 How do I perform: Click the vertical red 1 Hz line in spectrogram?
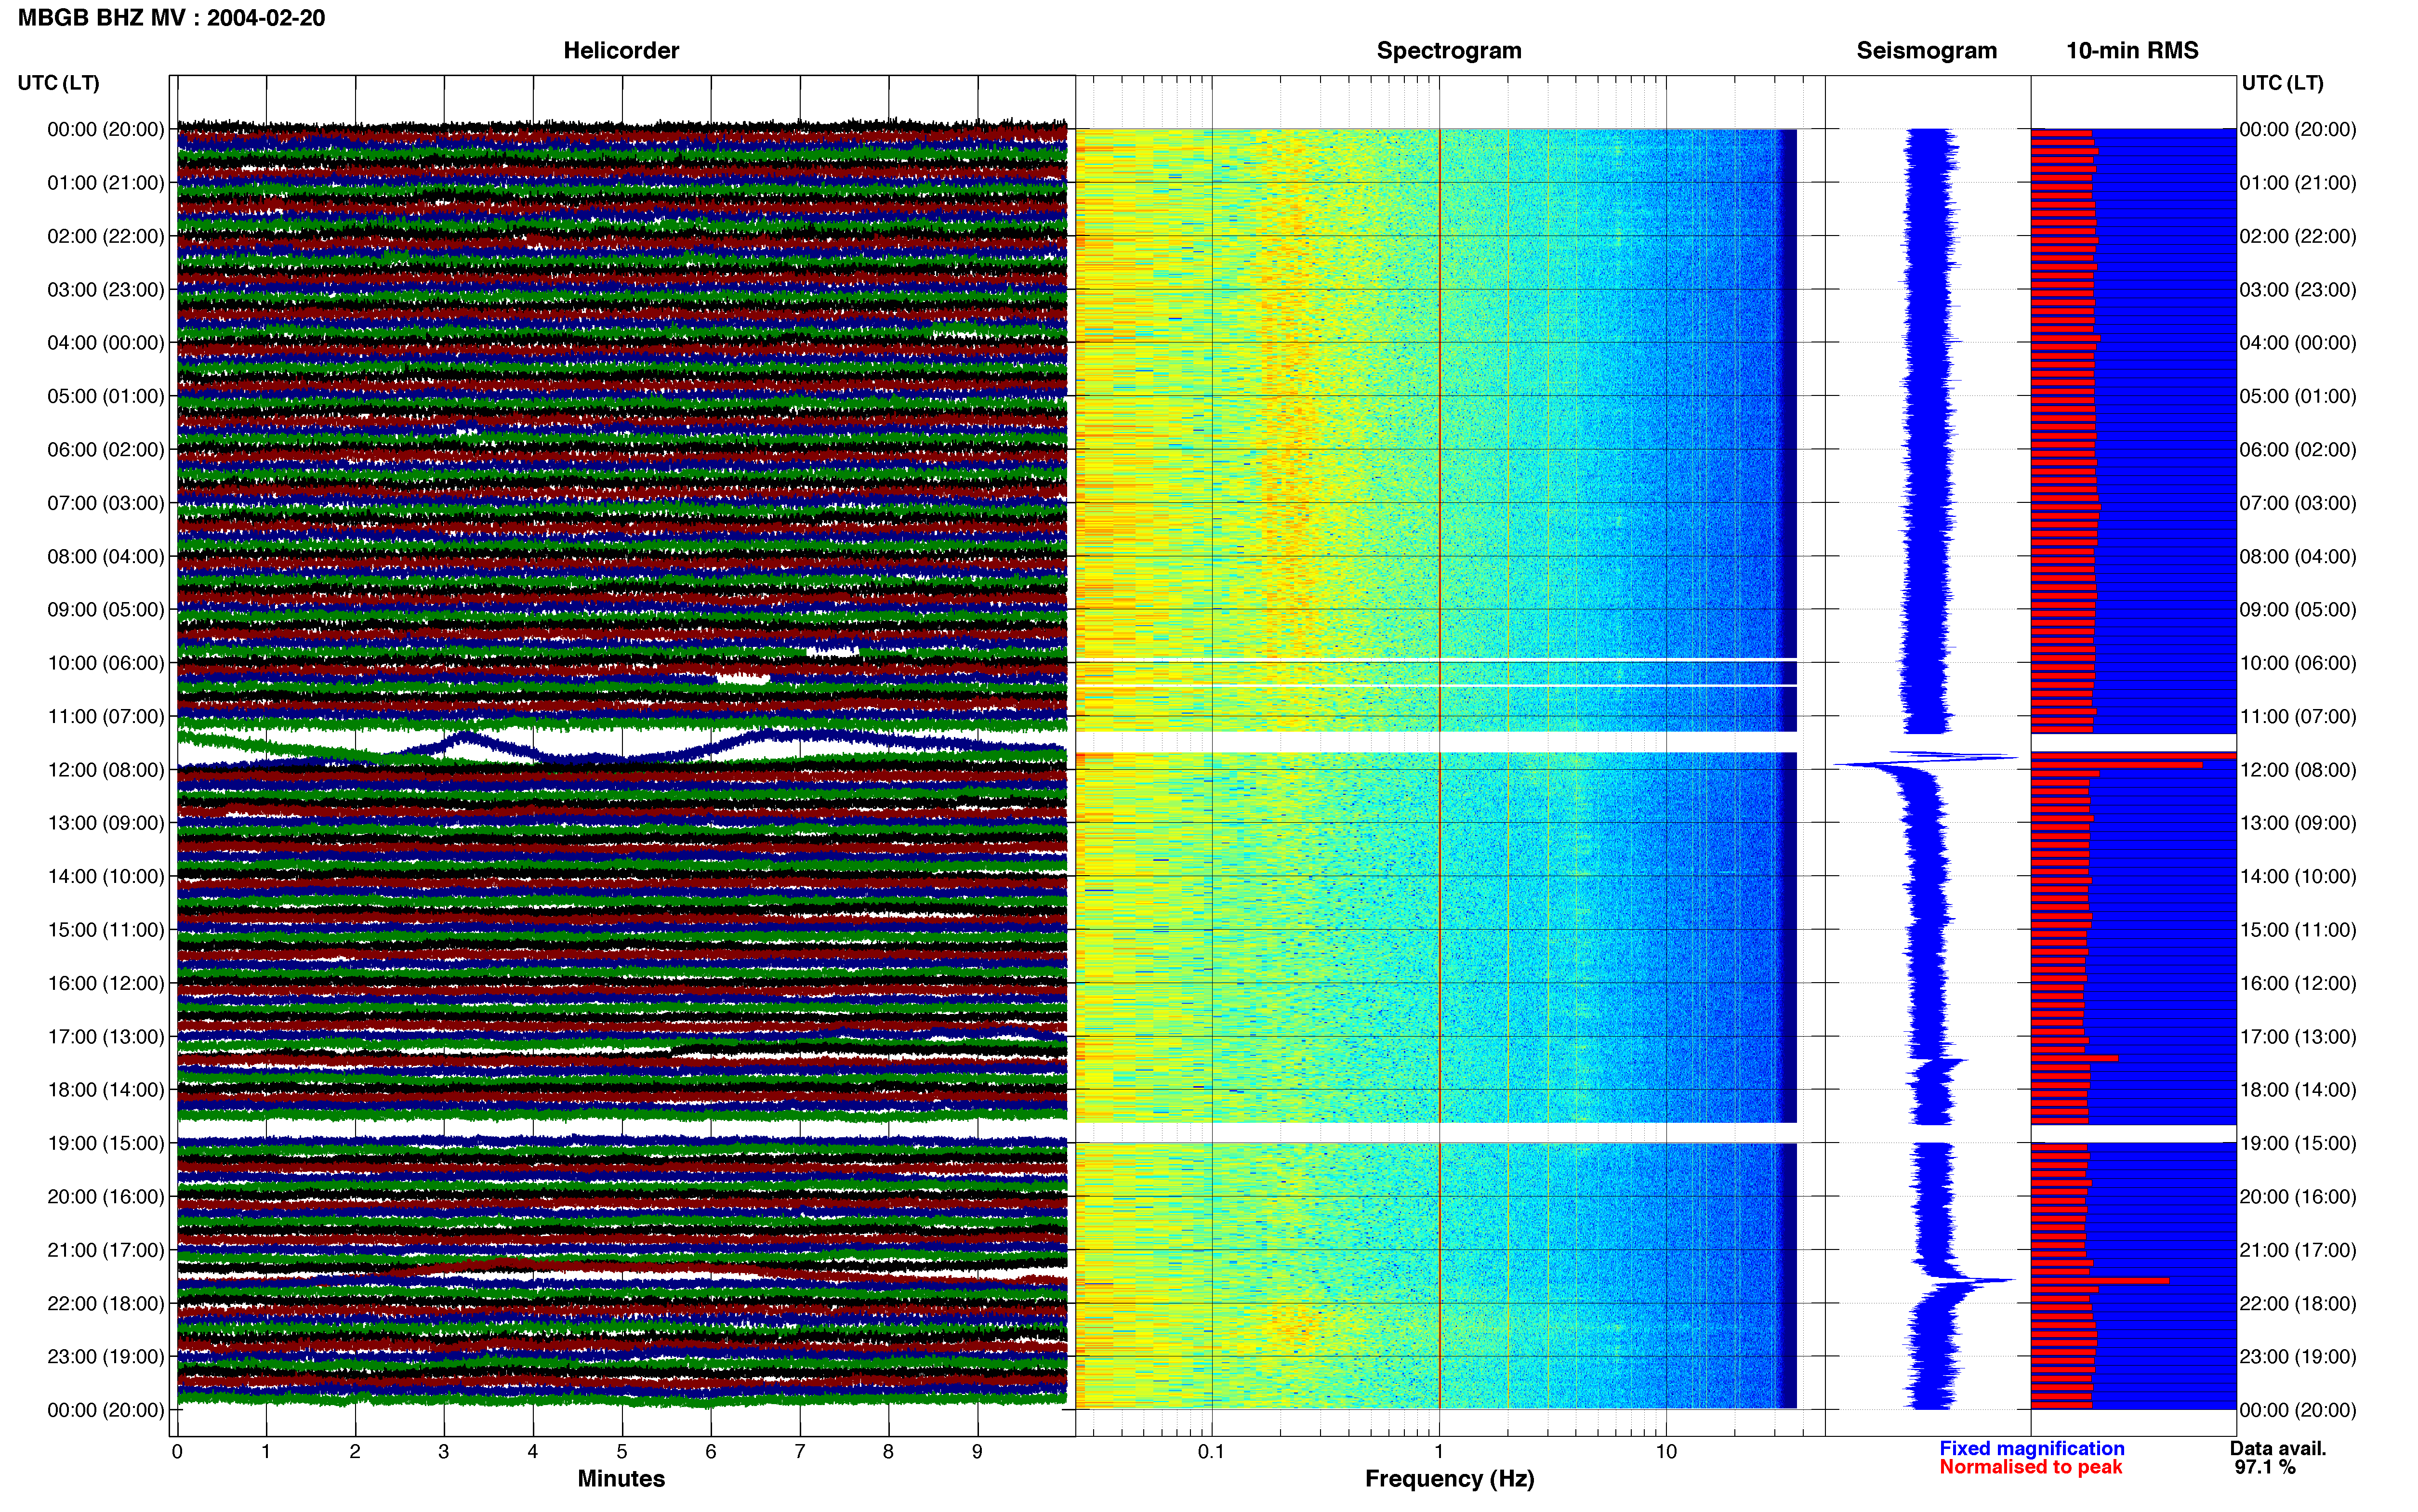tap(1439, 768)
